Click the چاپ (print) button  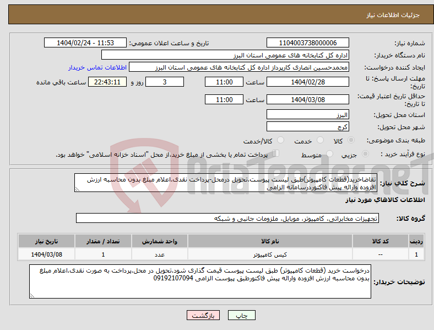click(241, 315)
